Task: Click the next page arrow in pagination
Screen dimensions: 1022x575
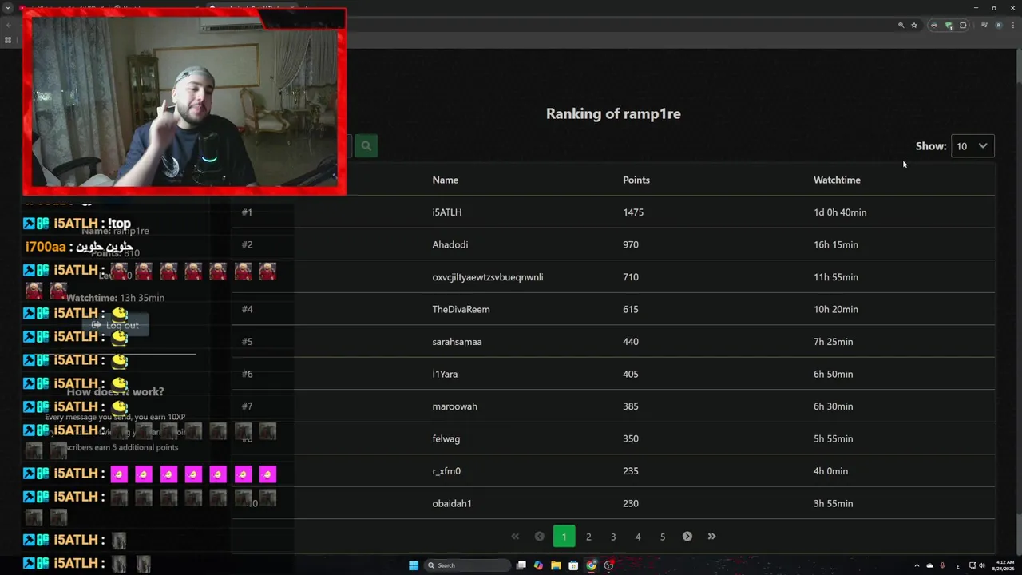Action: click(687, 537)
